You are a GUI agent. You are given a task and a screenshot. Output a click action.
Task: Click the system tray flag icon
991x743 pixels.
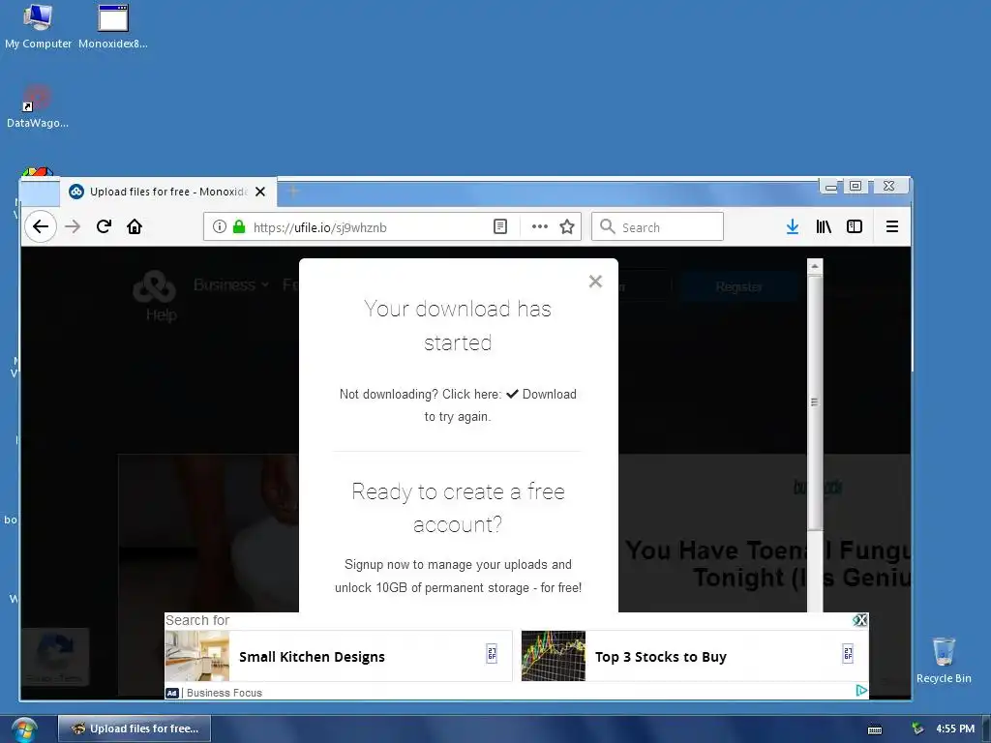(917, 729)
